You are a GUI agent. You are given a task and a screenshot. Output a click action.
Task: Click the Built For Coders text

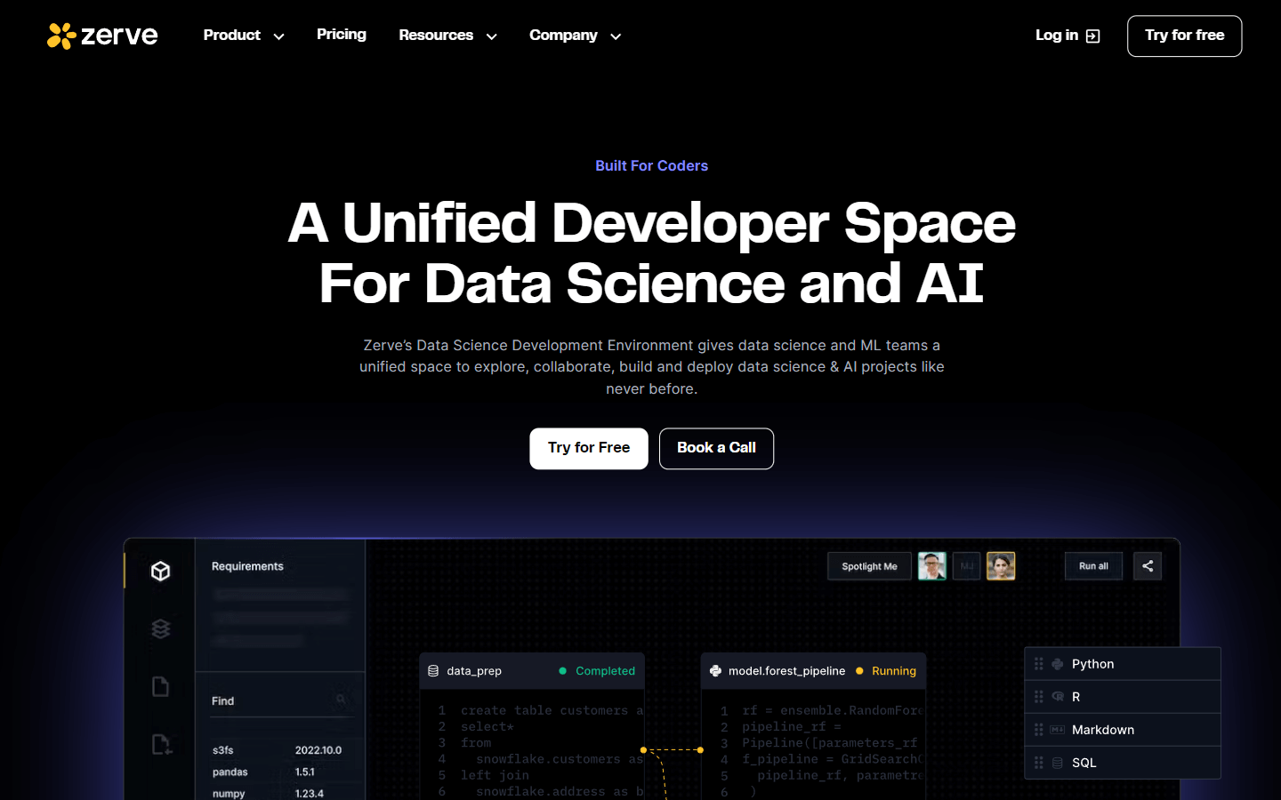(x=651, y=166)
